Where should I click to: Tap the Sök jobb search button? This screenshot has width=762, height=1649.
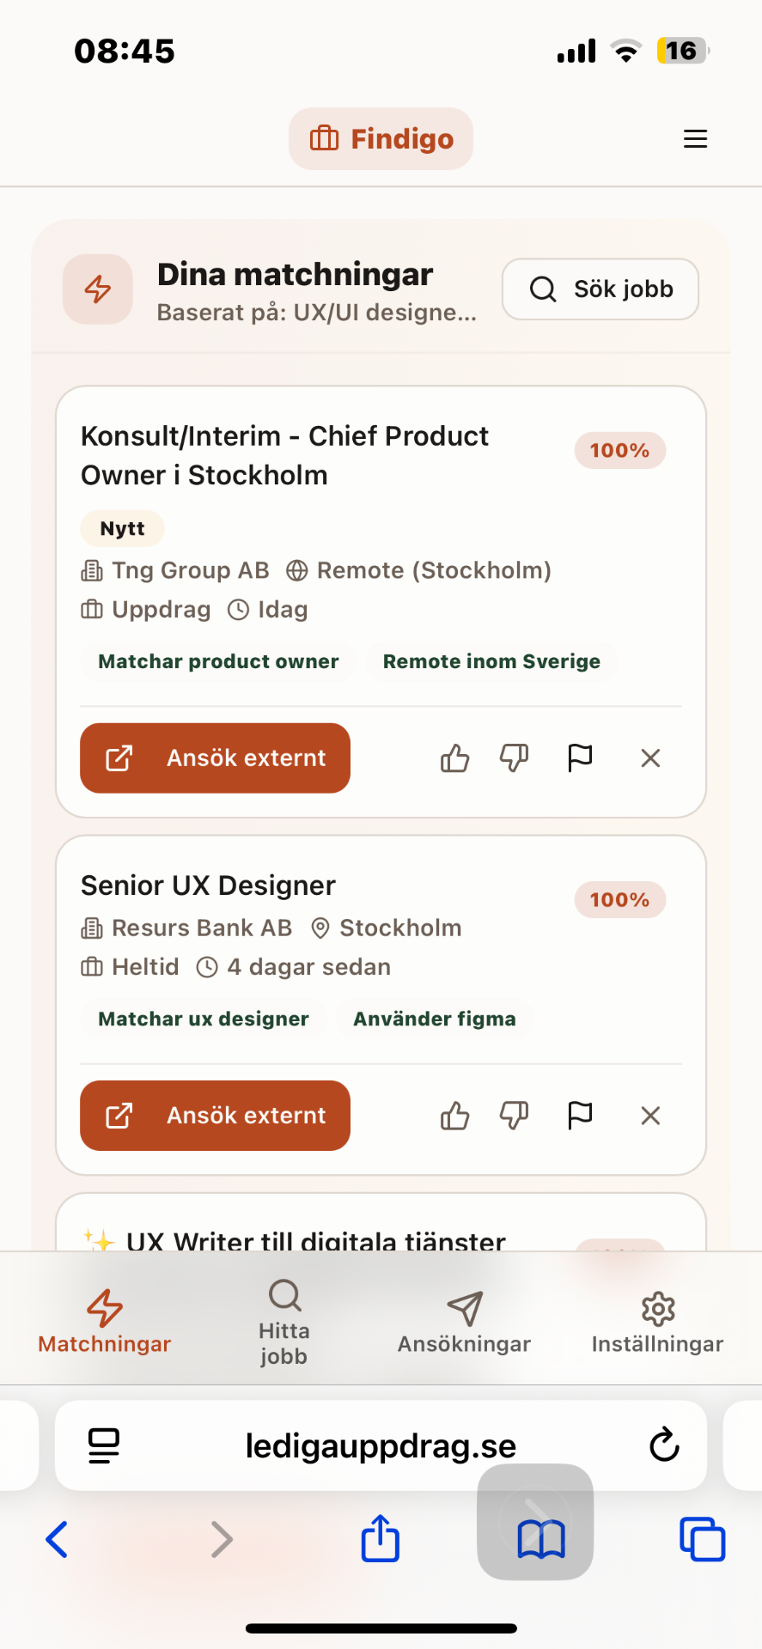coord(600,289)
